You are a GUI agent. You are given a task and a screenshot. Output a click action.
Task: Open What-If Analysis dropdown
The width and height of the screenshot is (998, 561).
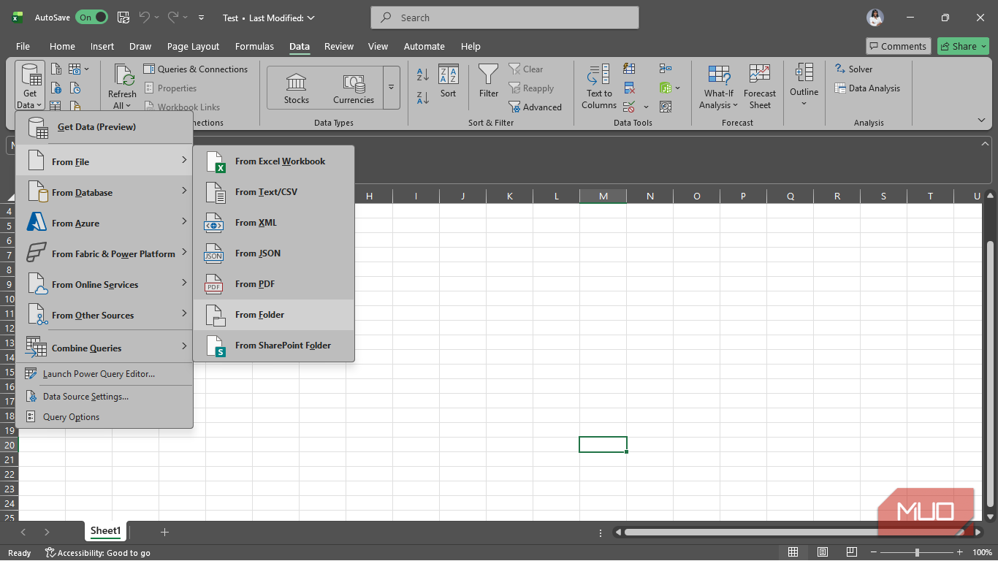coord(718,86)
